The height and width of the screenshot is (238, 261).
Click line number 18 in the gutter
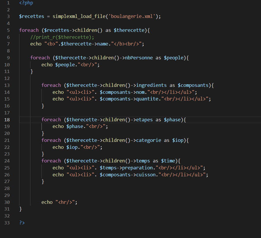pos(7,120)
